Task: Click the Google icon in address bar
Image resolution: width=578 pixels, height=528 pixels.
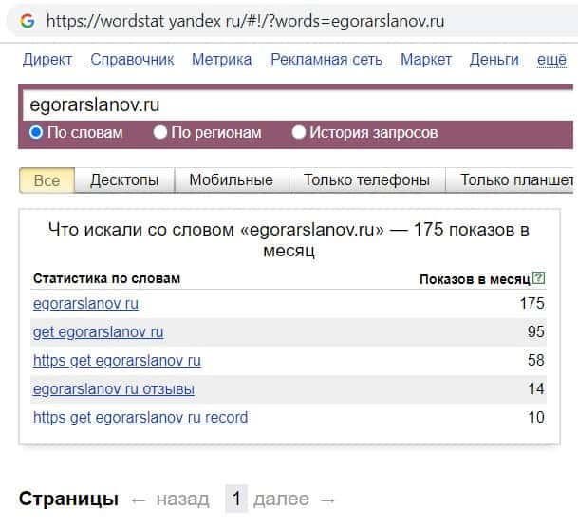Action: click(28, 21)
